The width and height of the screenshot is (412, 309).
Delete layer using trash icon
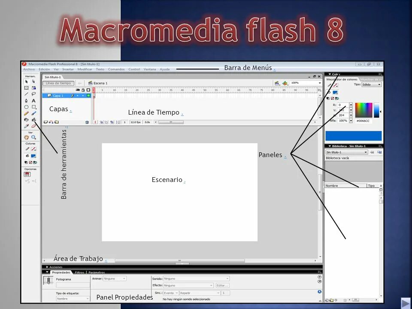(87, 122)
